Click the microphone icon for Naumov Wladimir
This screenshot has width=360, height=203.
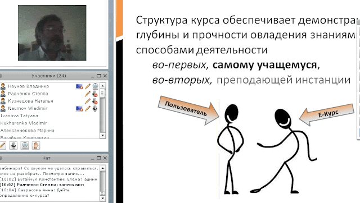95,108
